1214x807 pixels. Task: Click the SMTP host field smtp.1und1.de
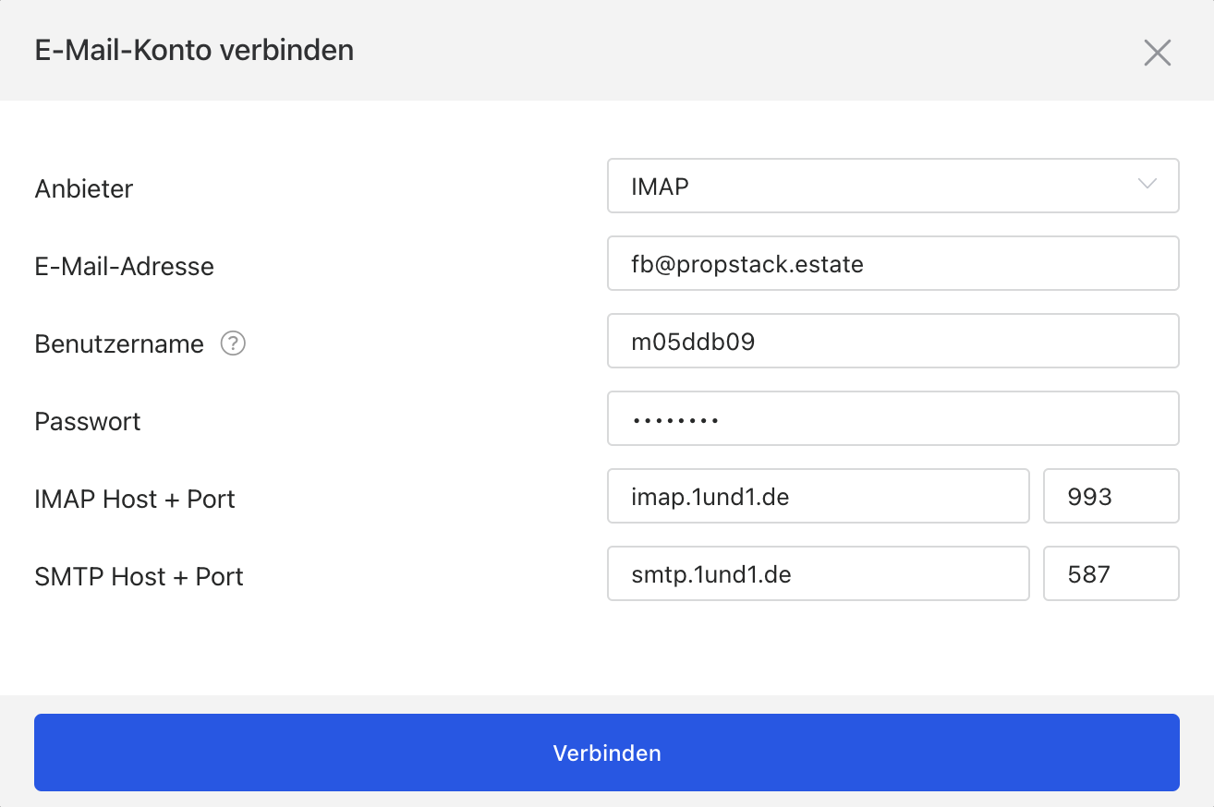(818, 574)
